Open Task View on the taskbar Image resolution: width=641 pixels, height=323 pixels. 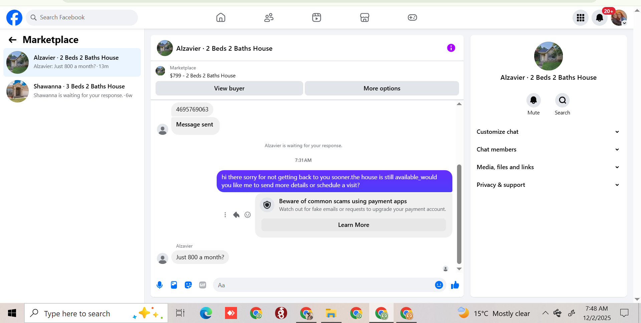180,313
